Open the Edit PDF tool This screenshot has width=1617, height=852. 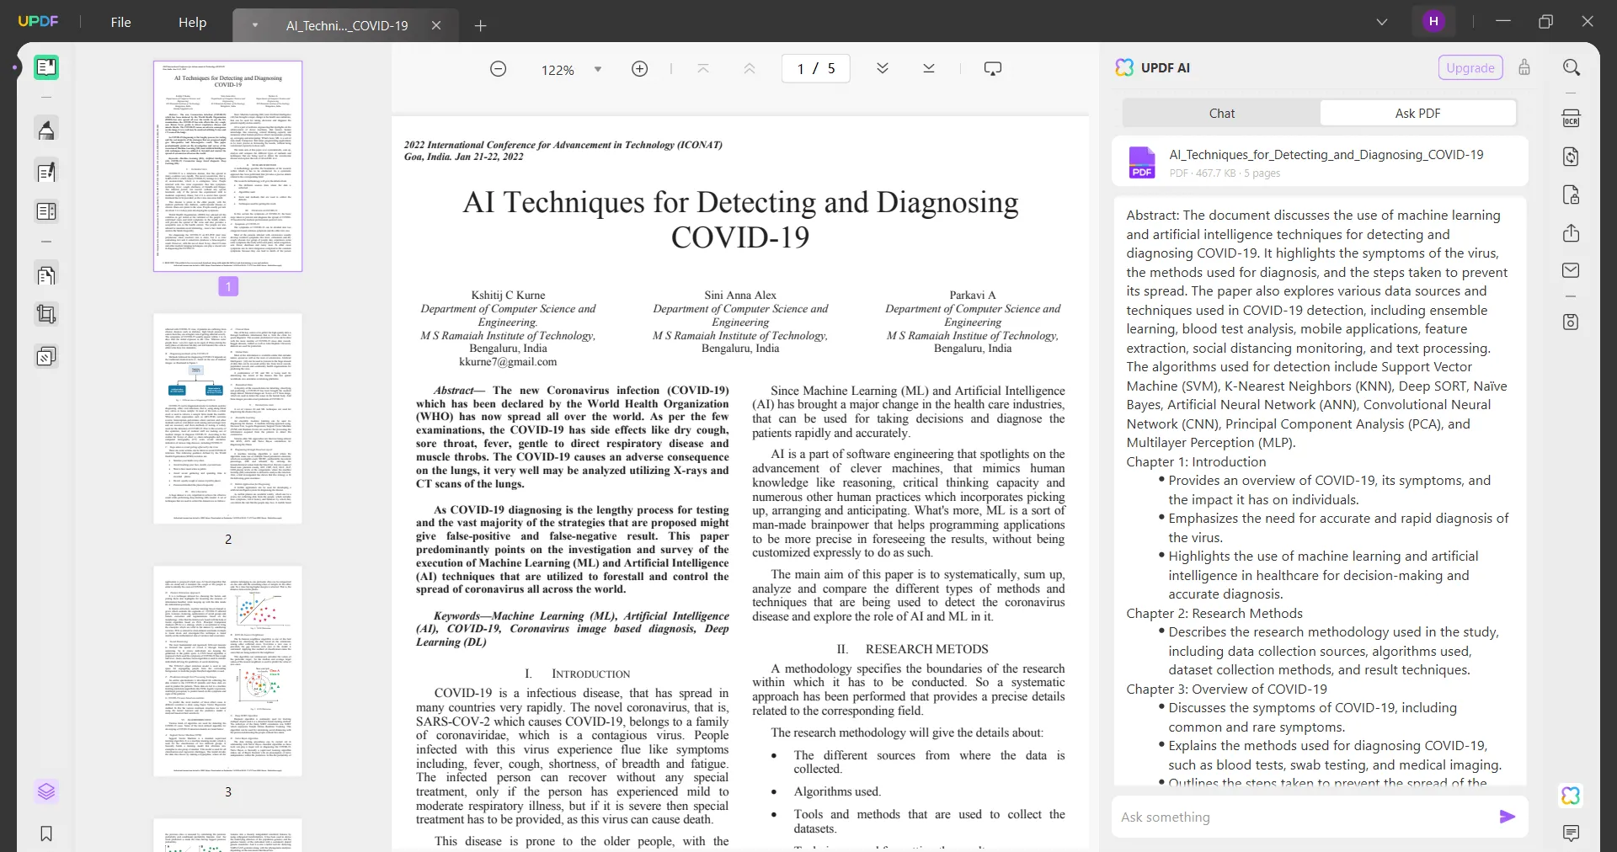coord(46,172)
